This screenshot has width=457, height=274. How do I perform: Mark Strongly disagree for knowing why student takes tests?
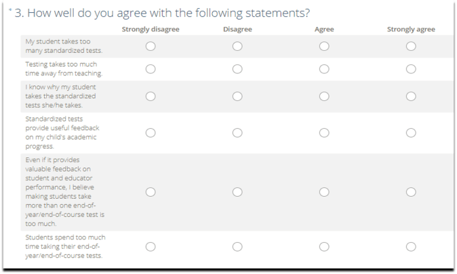[x=151, y=96]
